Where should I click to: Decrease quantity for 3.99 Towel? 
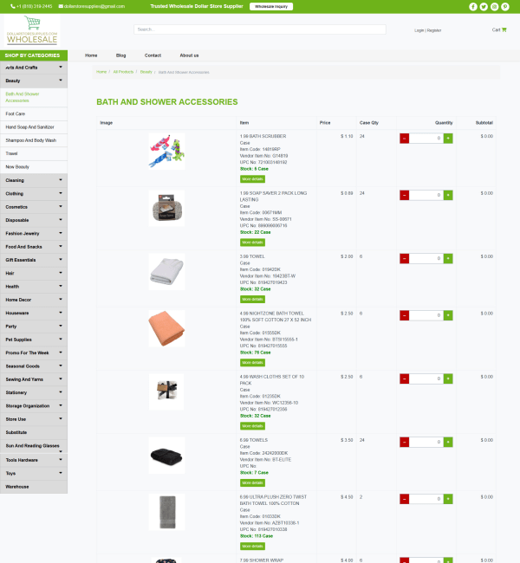(405, 258)
